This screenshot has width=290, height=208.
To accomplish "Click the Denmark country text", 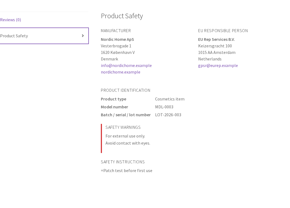I will [110, 59].
